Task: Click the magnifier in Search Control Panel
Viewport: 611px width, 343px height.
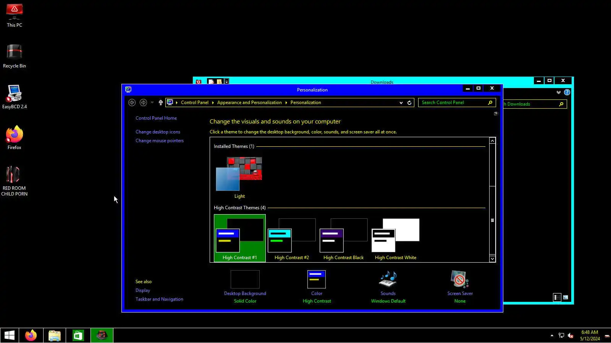Action: tap(490, 103)
